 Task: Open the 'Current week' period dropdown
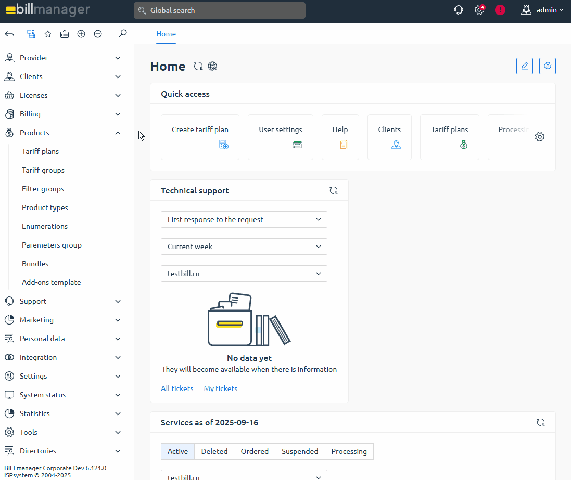click(x=244, y=247)
